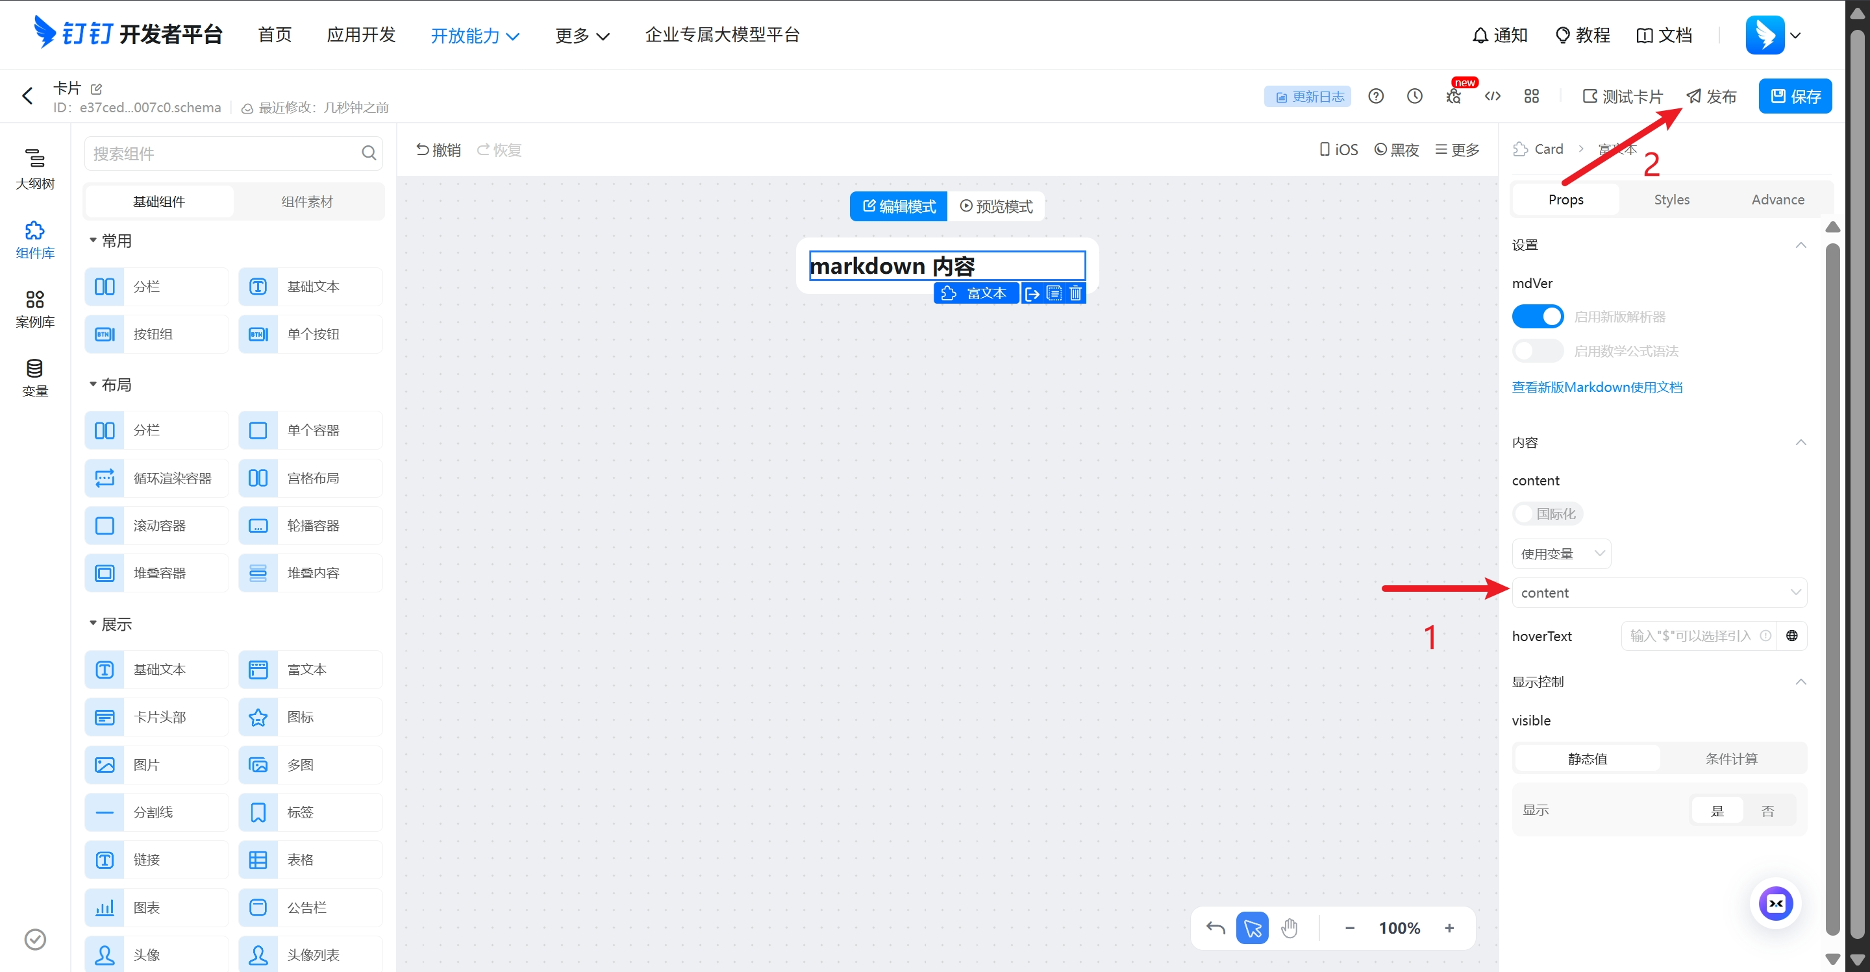Select the hand pan tool
The image size is (1870, 972).
click(x=1290, y=928)
